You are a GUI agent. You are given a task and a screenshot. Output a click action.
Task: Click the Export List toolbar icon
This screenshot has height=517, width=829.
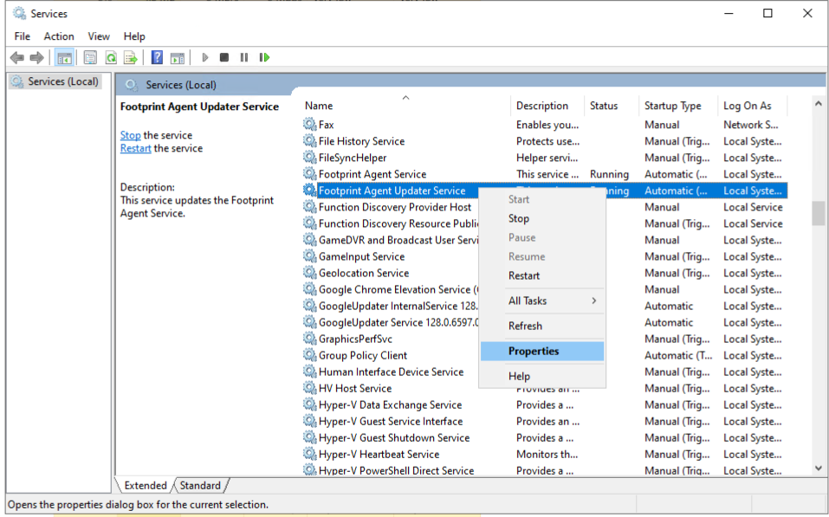pos(130,57)
